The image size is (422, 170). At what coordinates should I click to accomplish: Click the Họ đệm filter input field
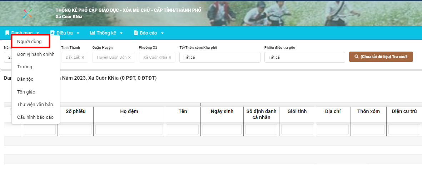pos(129,129)
